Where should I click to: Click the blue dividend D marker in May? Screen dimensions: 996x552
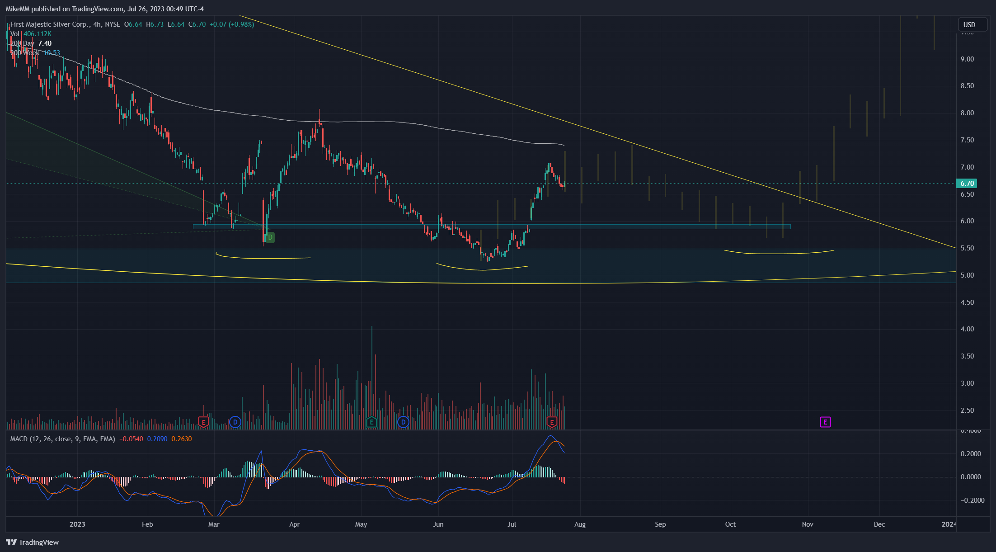pos(403,422)
